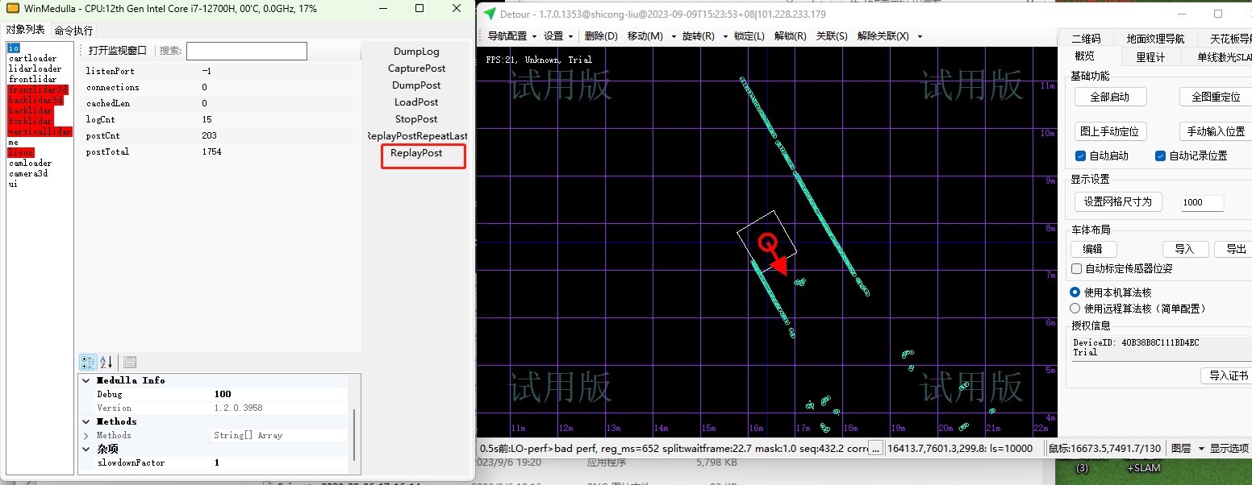Screen dimensions: 1252x485
Task: Click the WinMedulla yellow title bar icon
Action: coord(13,8)
